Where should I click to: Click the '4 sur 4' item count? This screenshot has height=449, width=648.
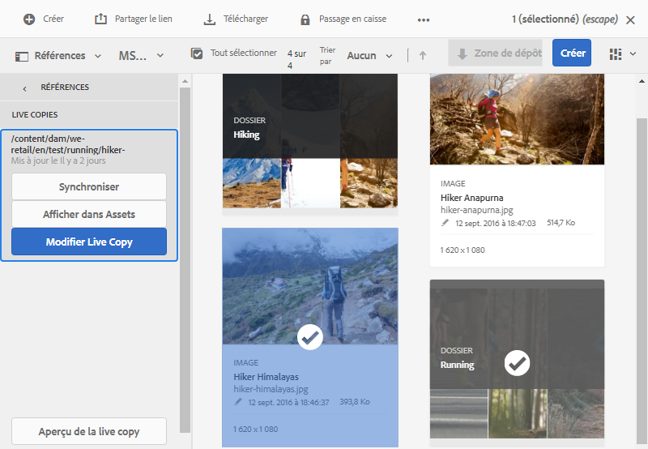click(296, 59)
